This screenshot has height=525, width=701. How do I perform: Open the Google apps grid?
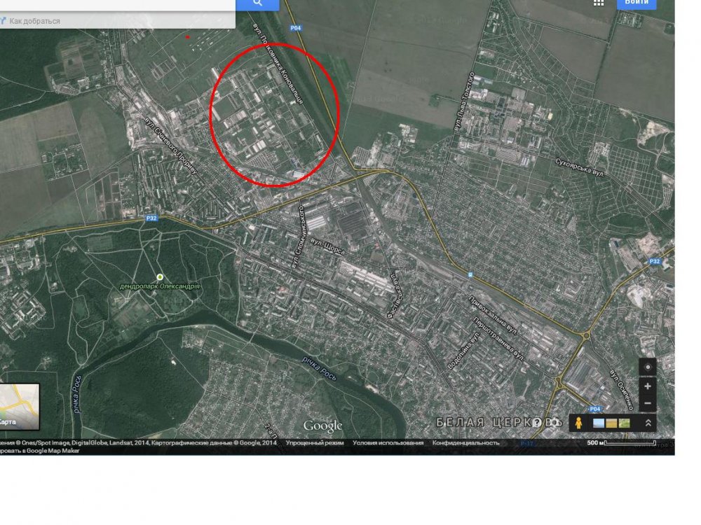pos(599,3)
